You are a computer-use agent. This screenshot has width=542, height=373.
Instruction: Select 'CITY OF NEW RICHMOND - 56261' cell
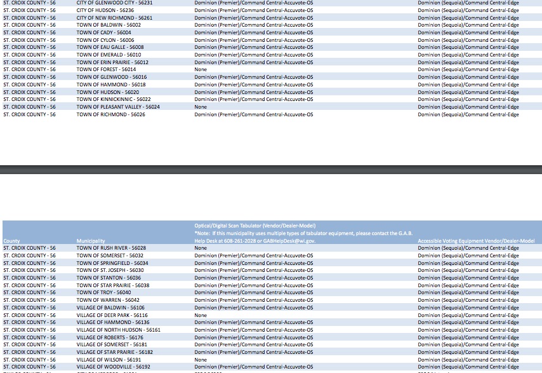pyautogui.click(x=114, y=18)
